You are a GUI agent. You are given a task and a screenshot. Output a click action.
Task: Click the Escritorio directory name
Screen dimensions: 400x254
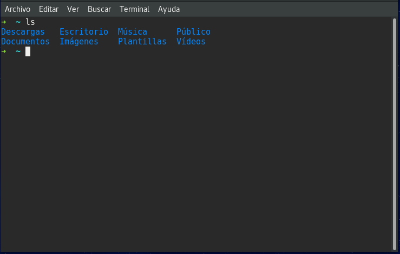84,32
